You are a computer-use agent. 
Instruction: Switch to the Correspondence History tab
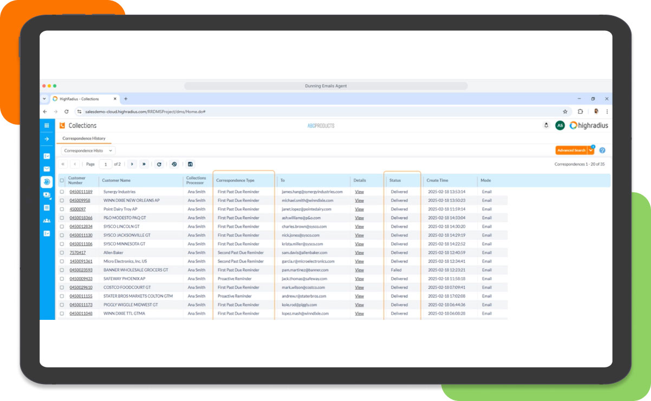[x=84, y=139]
